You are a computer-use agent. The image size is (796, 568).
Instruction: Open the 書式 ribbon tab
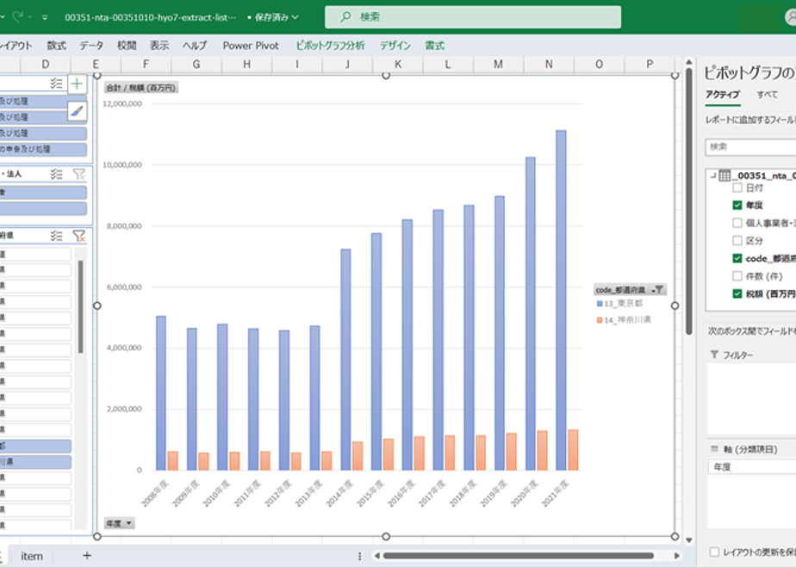pos(434,46)
